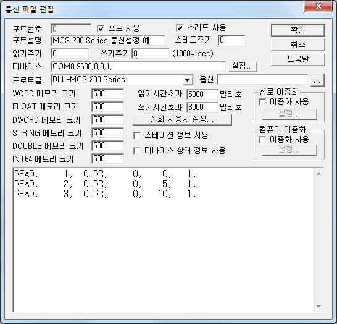Open 전화 사용시 설정... button
The width and height of the screenshot is (337, 324).
182,119
